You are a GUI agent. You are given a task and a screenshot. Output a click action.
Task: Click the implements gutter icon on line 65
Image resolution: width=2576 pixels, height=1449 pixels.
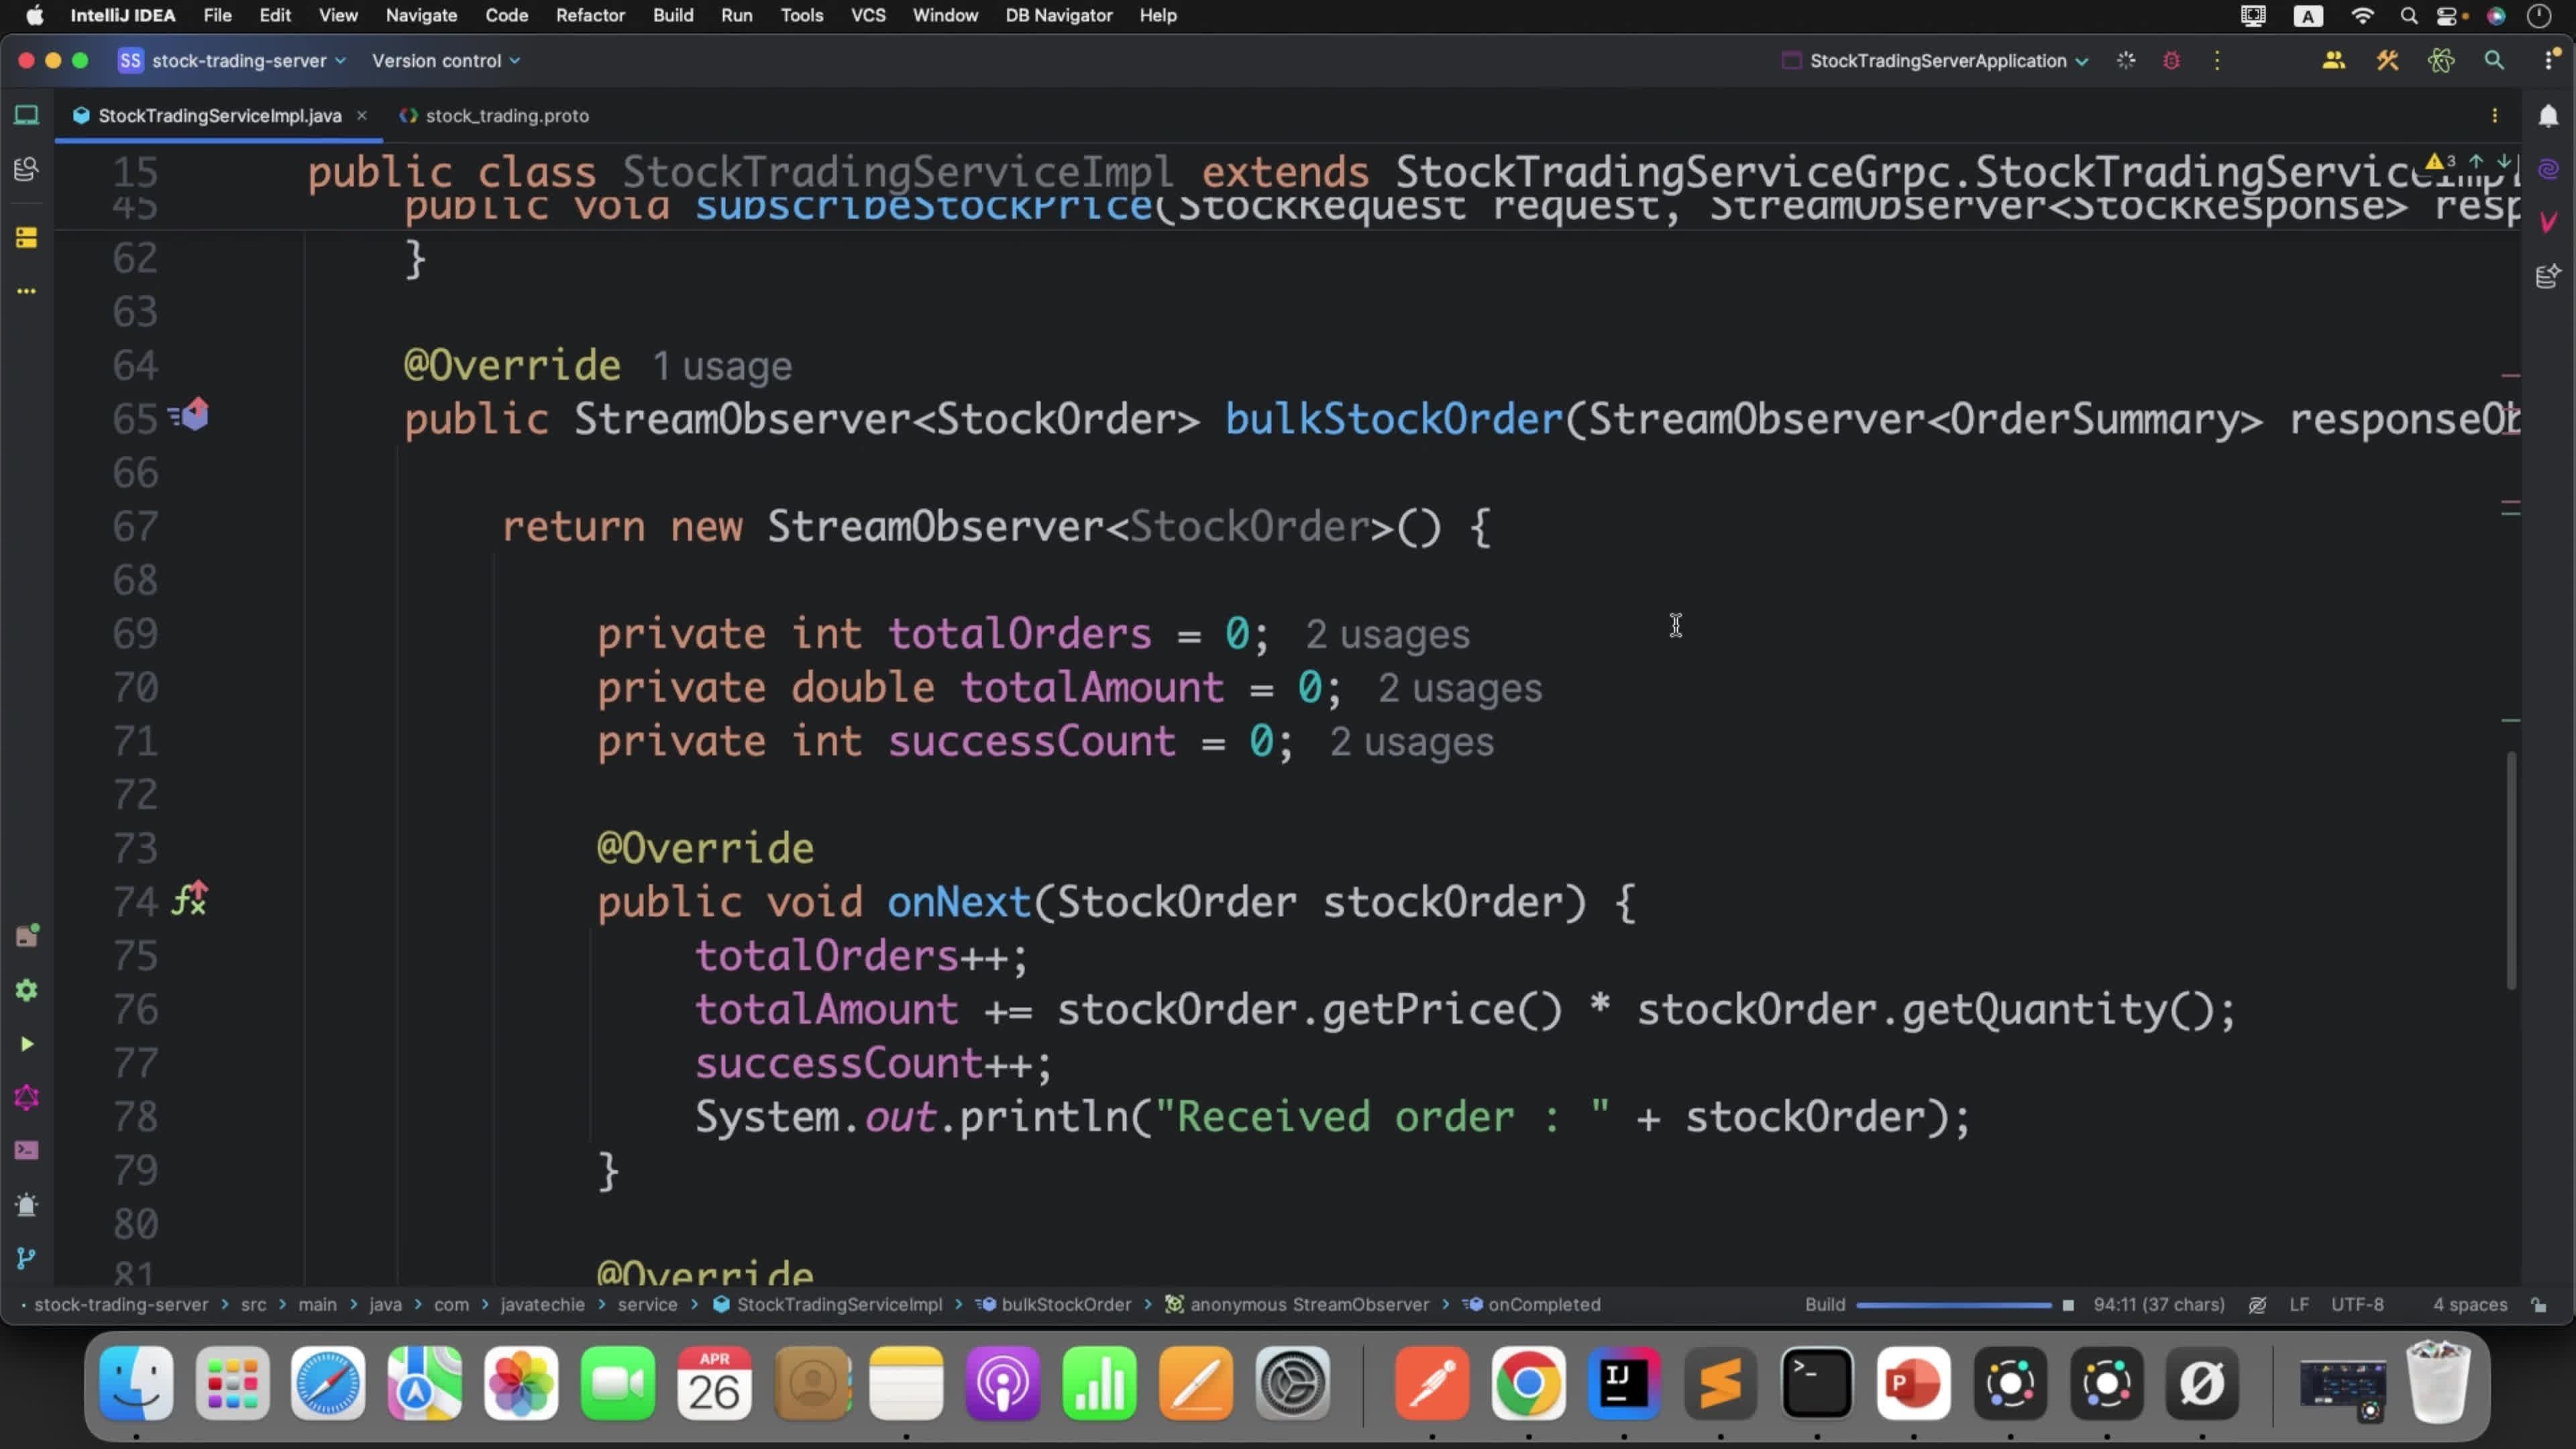[x=189, y=415]
